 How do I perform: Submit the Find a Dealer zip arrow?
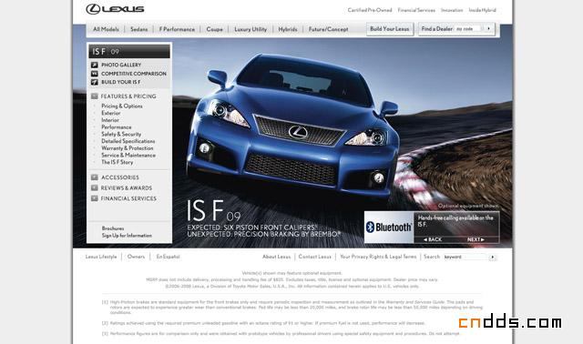point(488,28)
